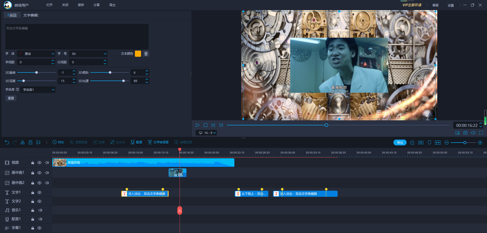Click the undo arrow icon
Image resolution: width=487 pixels, height=233 pixels.
coord(7,142)
